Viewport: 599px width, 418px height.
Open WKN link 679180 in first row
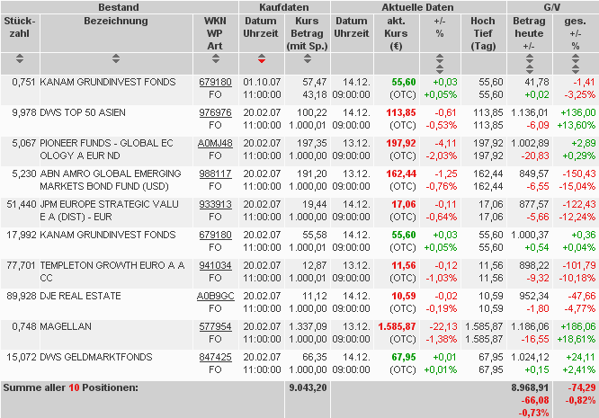tap(215, 82)
